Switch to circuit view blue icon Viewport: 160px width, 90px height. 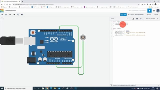(149, 10)
